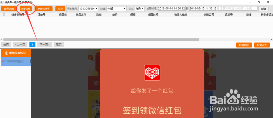Click the scrollbar left arrow
This screenshot has width=273, height=118.
pyautogui.click(x=2, y=40)
